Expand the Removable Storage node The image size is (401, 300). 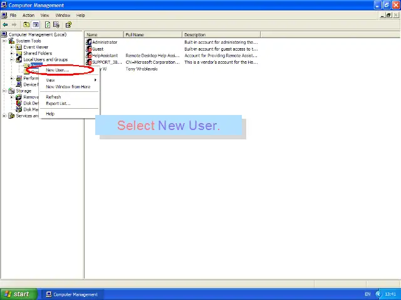(11, 97)
